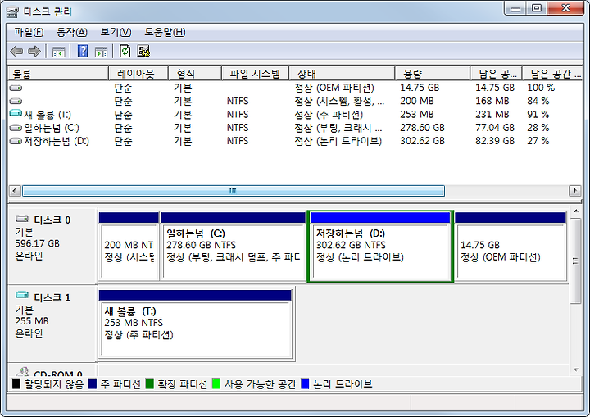Sort by 상태 column header
The height and width of the screenshot is (417, 590).
tap(342, 74)
